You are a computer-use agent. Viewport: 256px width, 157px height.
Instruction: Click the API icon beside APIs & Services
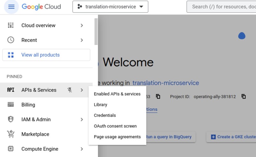pos(11,90)
